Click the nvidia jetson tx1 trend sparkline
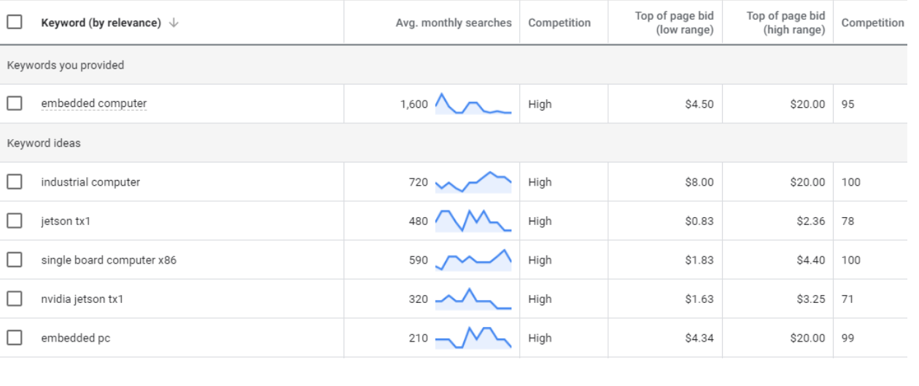 (473, 299)
